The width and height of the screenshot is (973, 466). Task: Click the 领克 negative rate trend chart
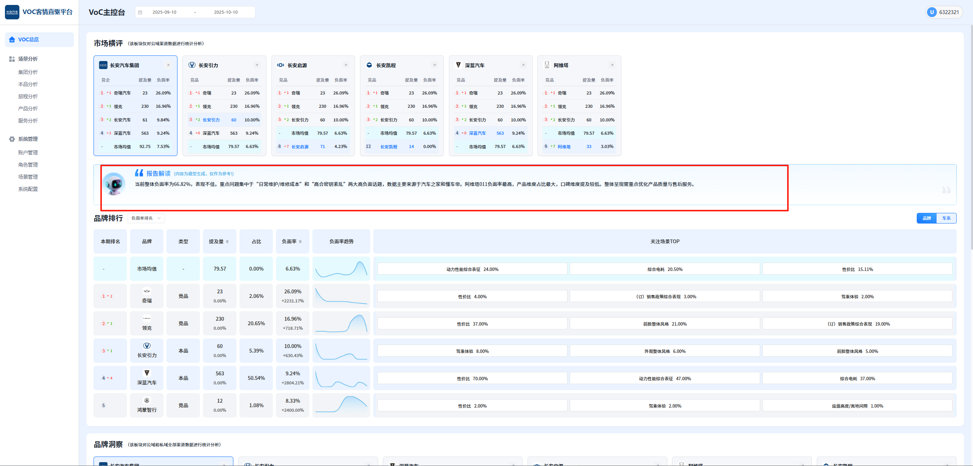341,324
